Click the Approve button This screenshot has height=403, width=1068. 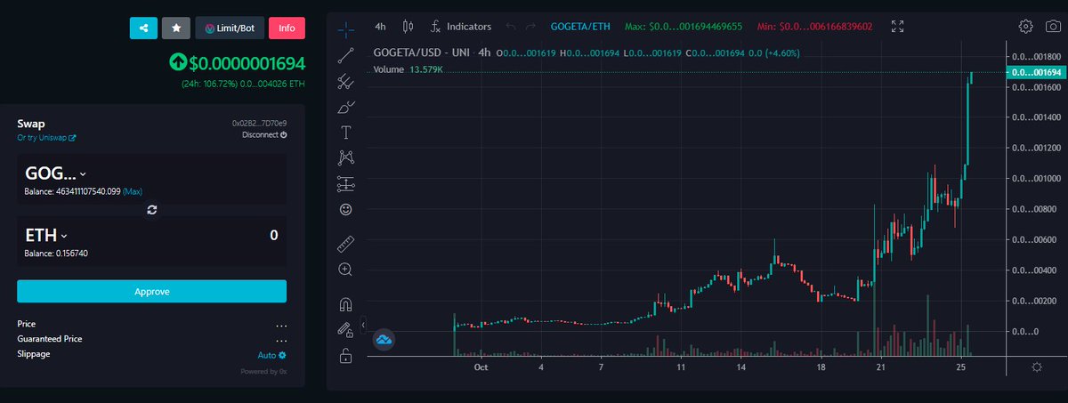152,291
